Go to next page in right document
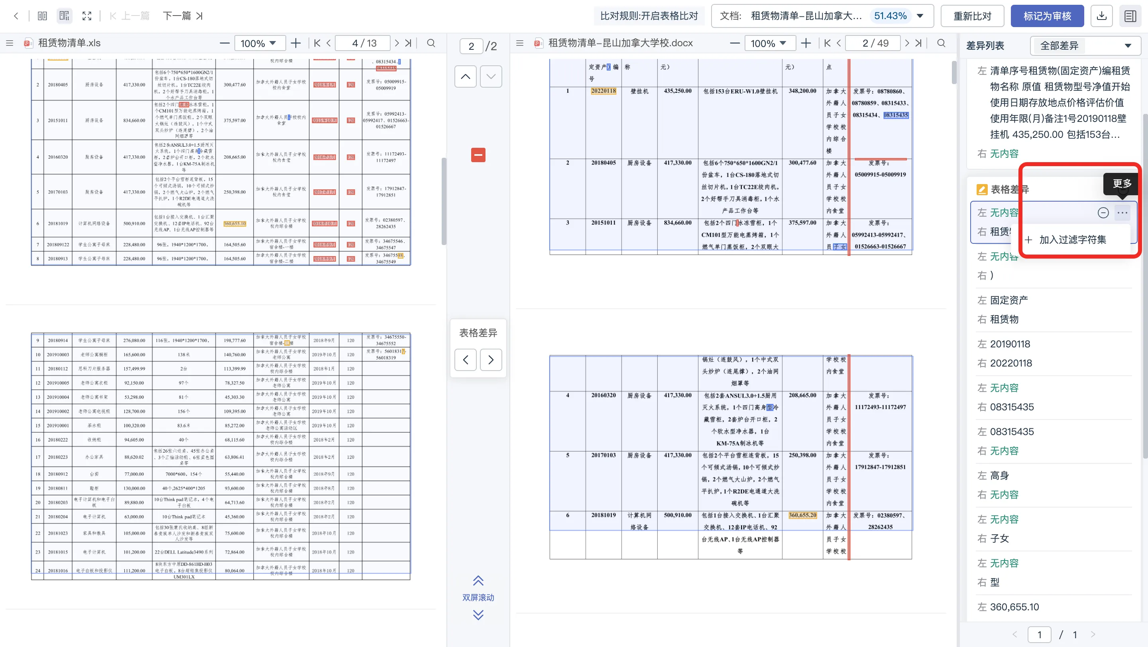 pyautogui.click(x=907, y=43)
